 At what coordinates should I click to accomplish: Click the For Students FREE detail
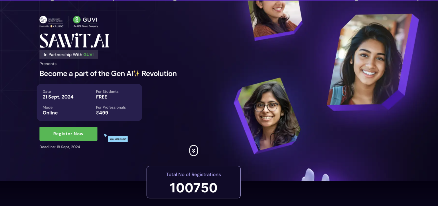(x=107, y=94)
